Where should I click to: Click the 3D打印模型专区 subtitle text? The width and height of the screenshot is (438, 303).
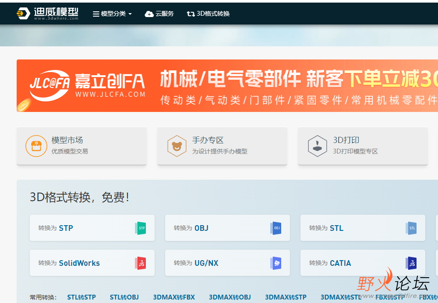point(355,151)
